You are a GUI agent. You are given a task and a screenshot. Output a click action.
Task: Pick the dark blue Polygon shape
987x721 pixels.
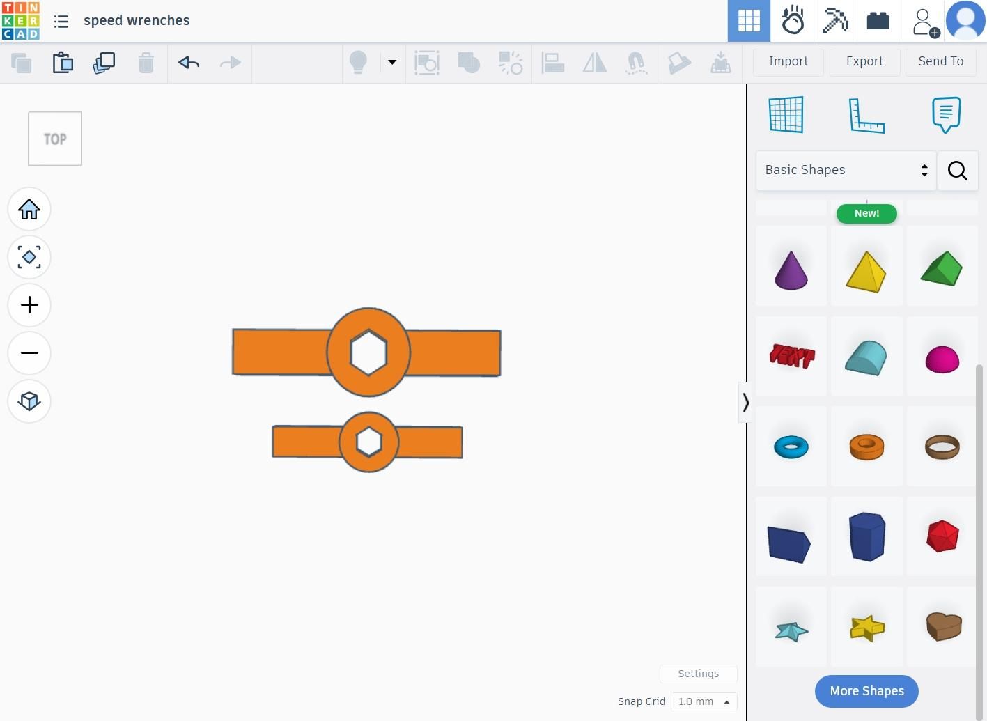pyautogui.click(x=866, y=537)
